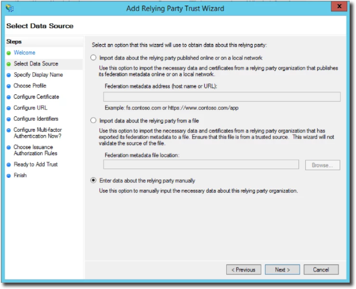Viewport: 356px width, 289px height.
Task: Select import data from a file option
Action: (x=93, y=121)
